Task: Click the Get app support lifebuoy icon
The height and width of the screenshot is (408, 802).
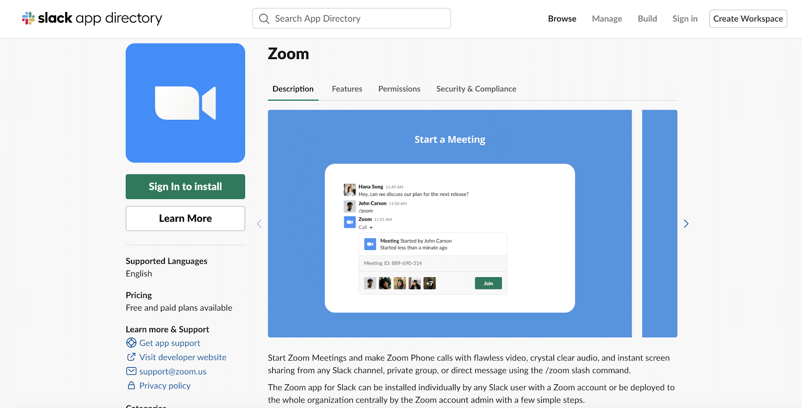Action: [x=131, y=343]
